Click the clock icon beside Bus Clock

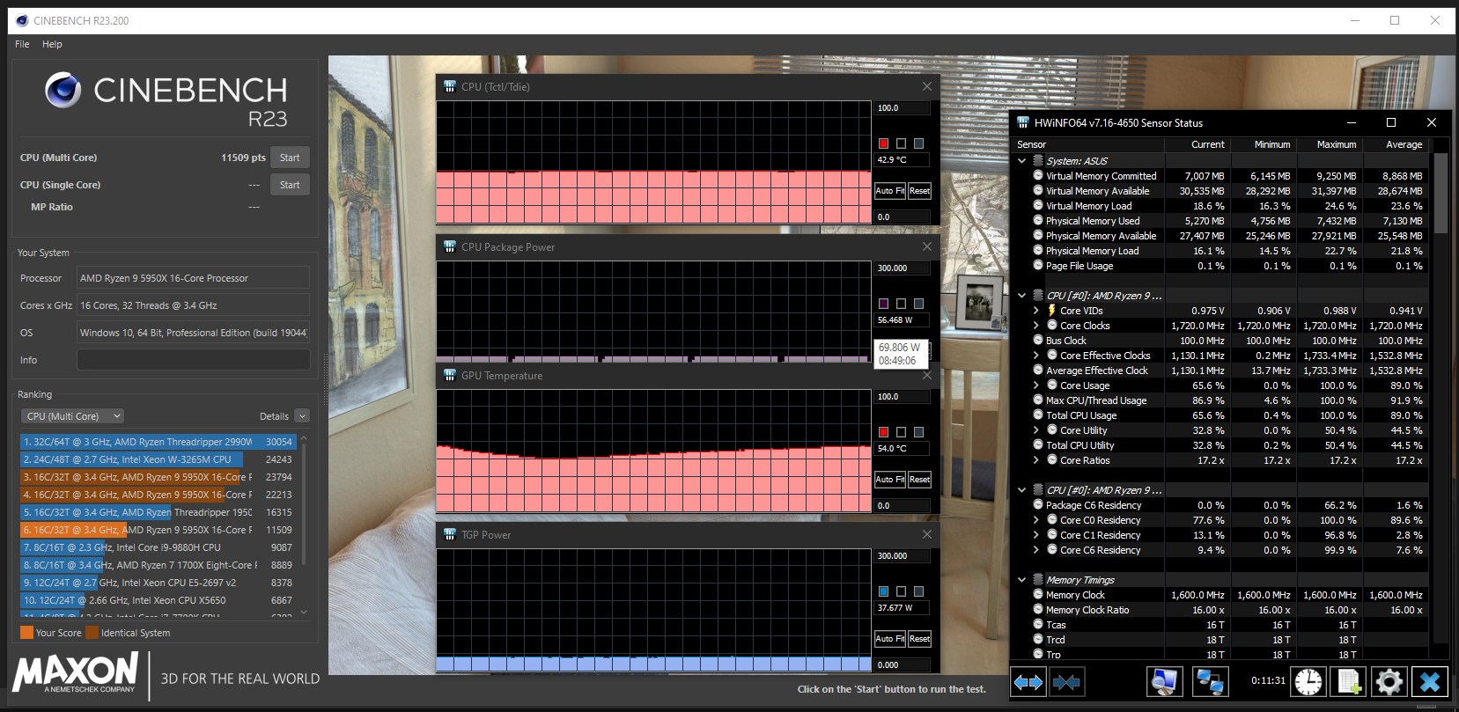[1038, 340]
